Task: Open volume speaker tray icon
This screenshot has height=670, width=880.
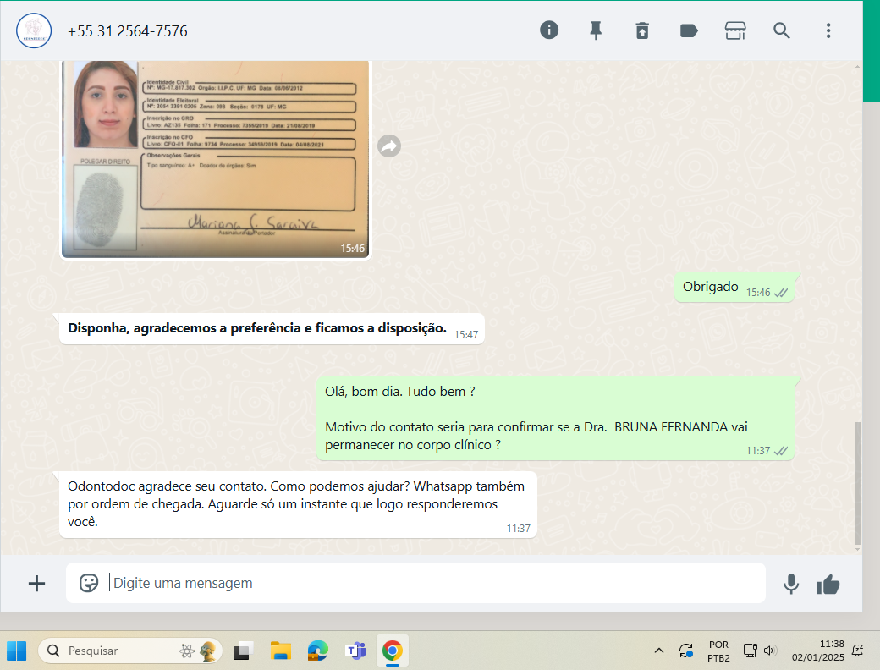Action: coord(769,651)
